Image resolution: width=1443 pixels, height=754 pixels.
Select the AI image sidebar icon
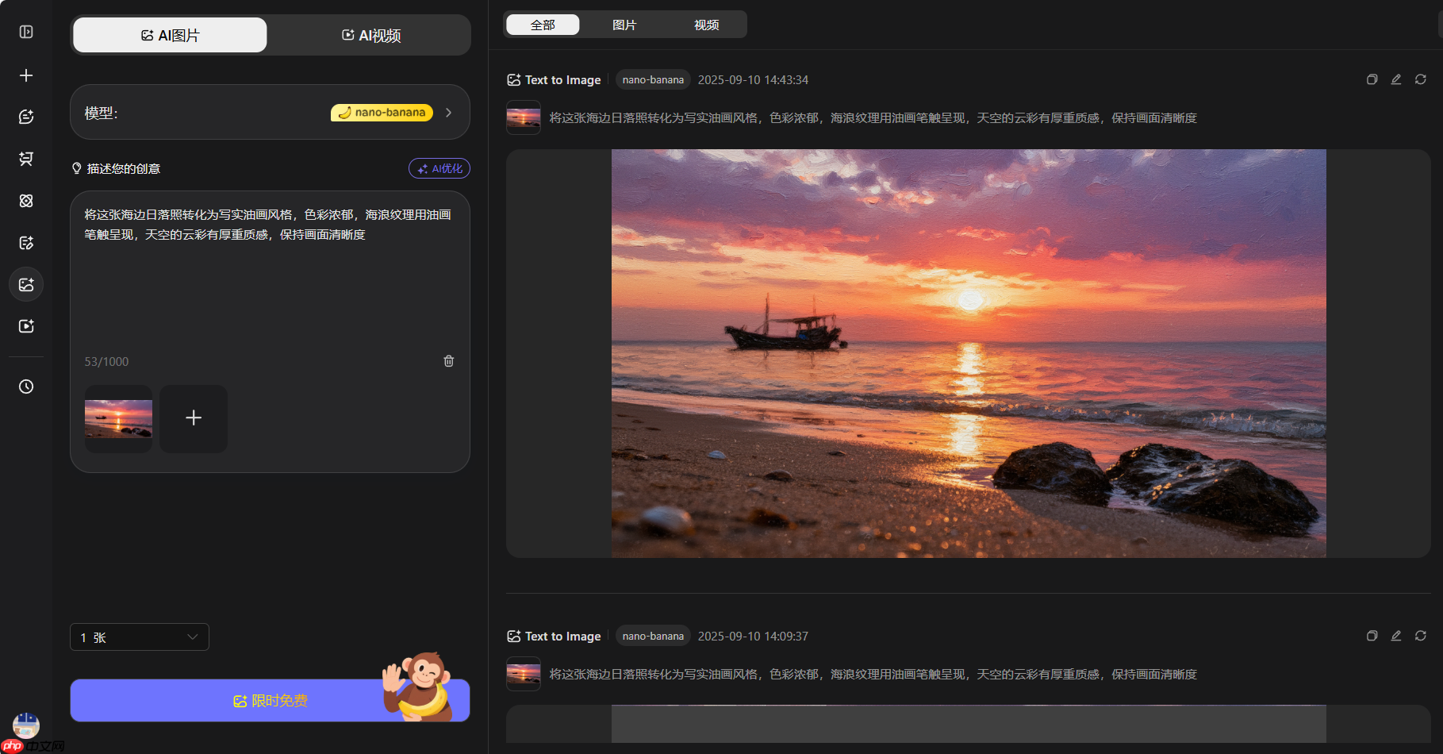coord(26,284)
